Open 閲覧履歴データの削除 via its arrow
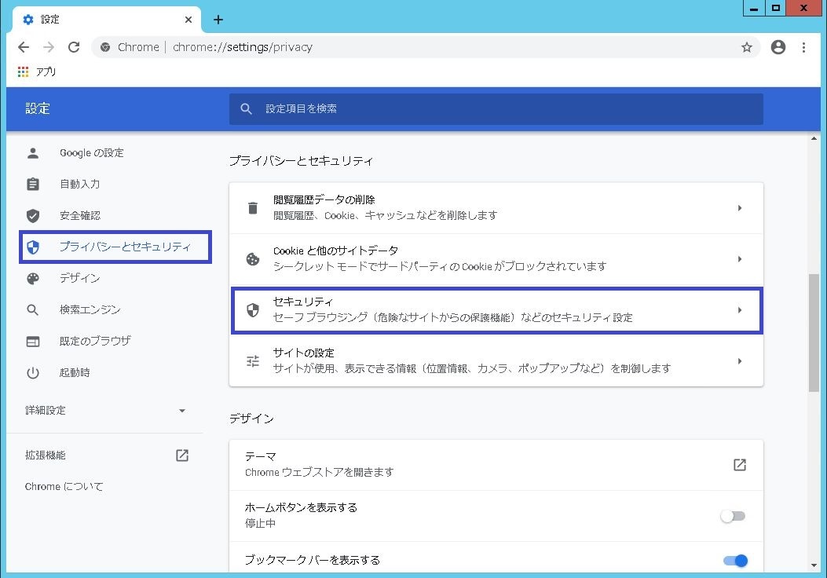 tap(740, 208)
